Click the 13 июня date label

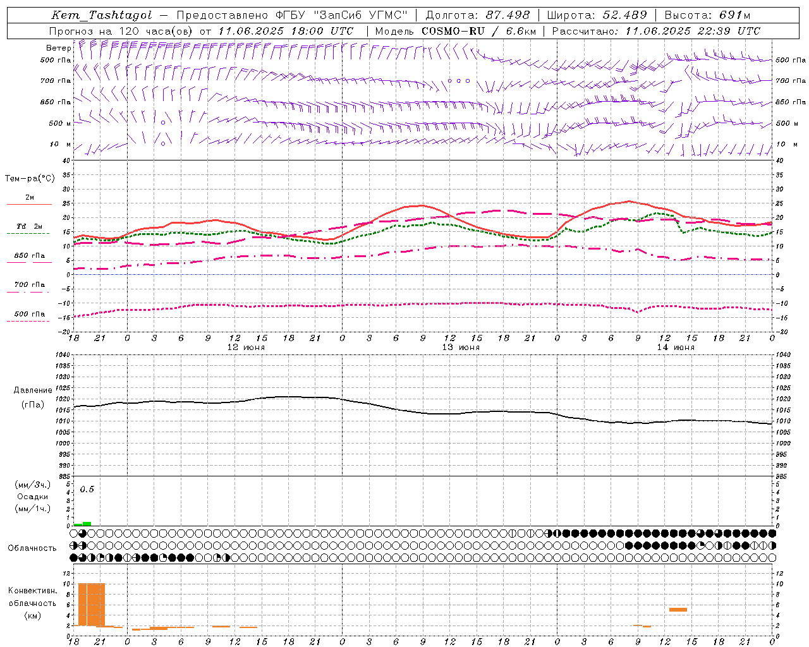461,348
